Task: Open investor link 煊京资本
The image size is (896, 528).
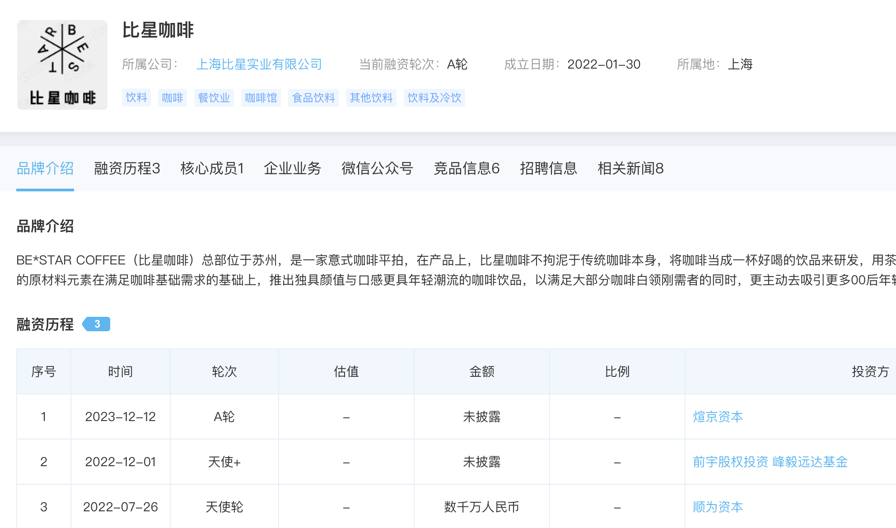Action: click(718, 417)
